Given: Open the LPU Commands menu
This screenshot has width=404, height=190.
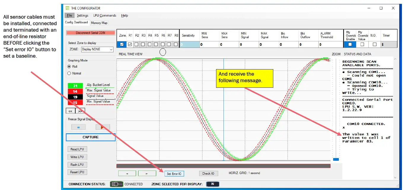Looking at the screenshot, I should [104, 15].
